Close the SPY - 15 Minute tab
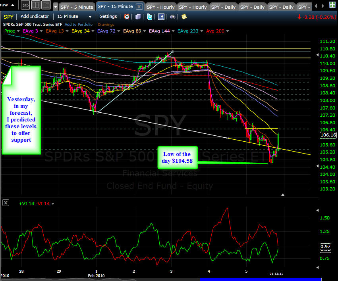The width and height of the screenshot is (338, 281). pos(139,7)
